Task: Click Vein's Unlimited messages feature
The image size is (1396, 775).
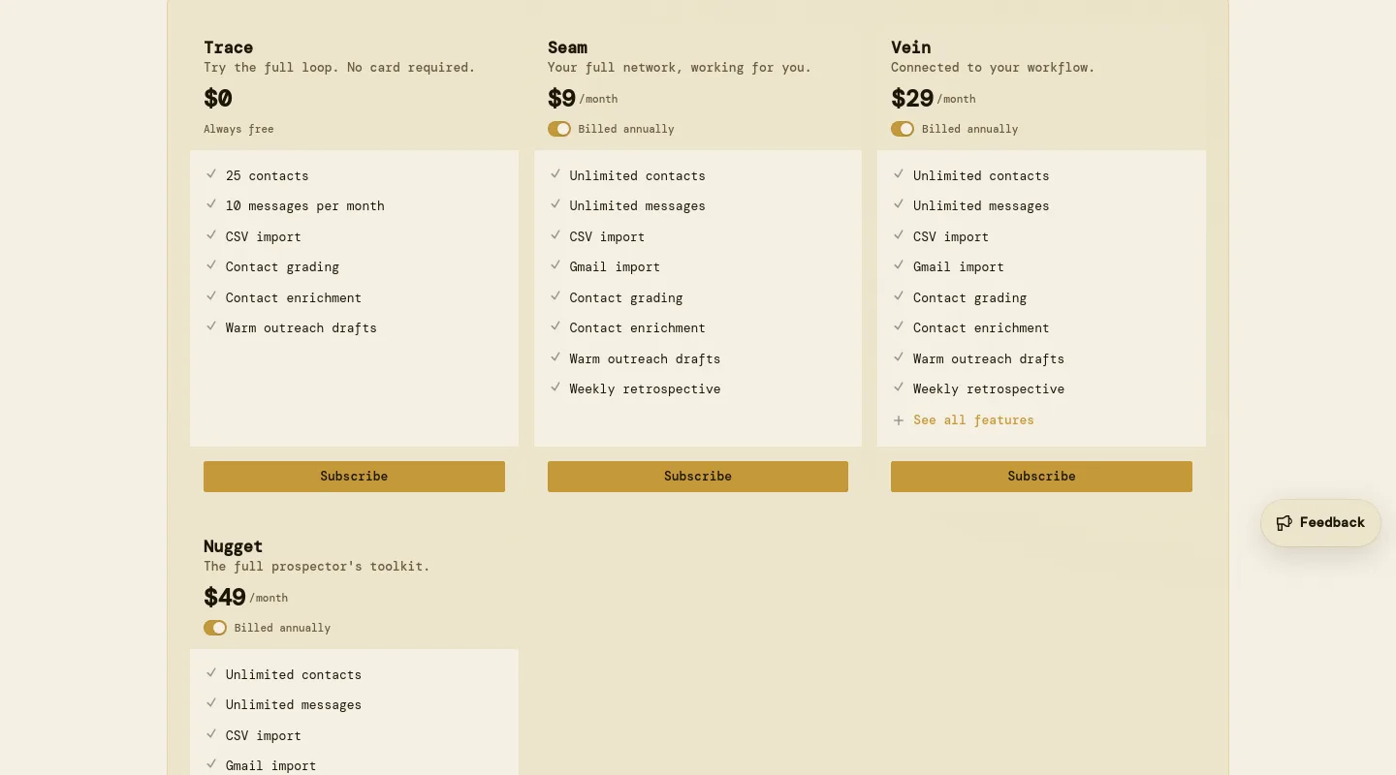Action: click(981, 205)
